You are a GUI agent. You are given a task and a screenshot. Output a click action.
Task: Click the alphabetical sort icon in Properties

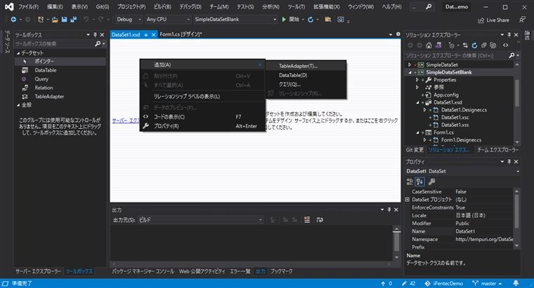tap(419, 181)
